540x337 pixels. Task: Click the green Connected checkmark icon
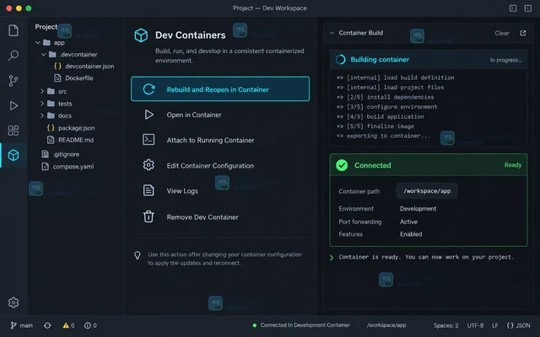pos(342,165)
